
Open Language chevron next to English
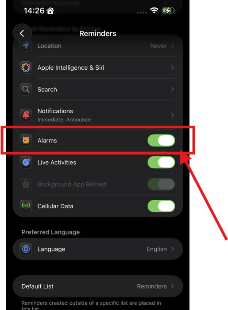172,249
